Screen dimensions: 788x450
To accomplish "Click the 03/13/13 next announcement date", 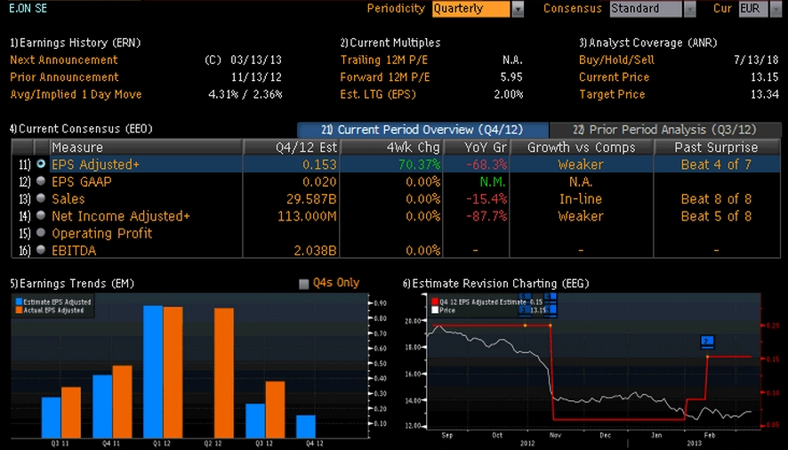I will 256,60.
